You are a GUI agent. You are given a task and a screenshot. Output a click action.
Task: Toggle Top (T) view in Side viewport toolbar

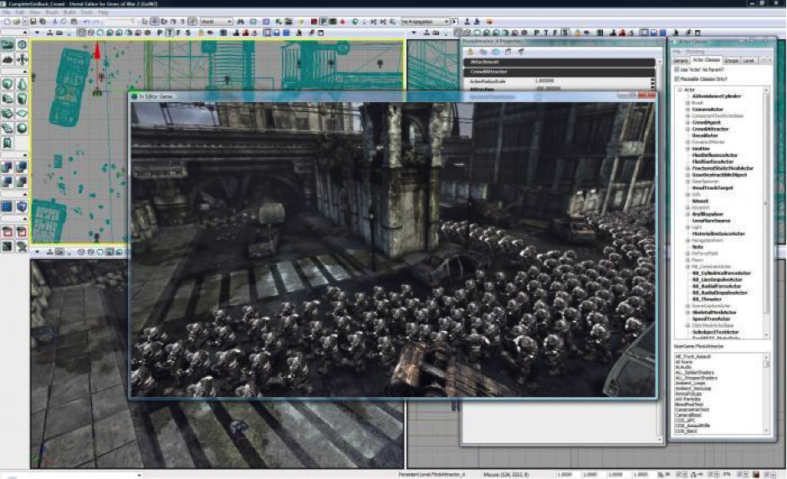point(546,33)
